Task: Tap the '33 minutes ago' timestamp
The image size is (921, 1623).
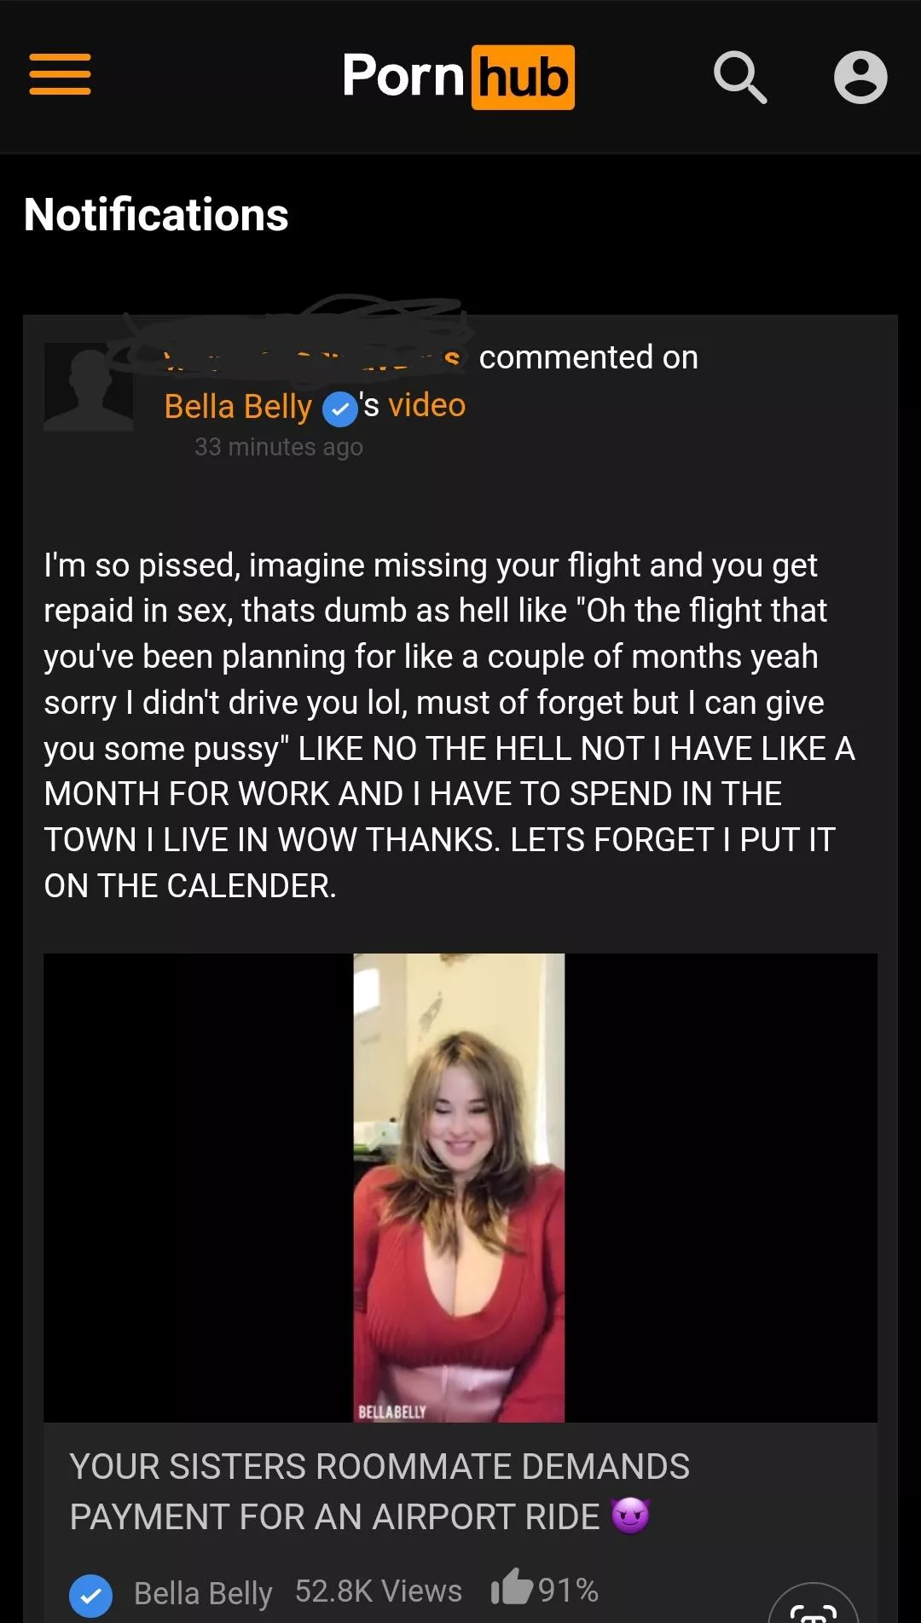Action: tap(277, 446)
